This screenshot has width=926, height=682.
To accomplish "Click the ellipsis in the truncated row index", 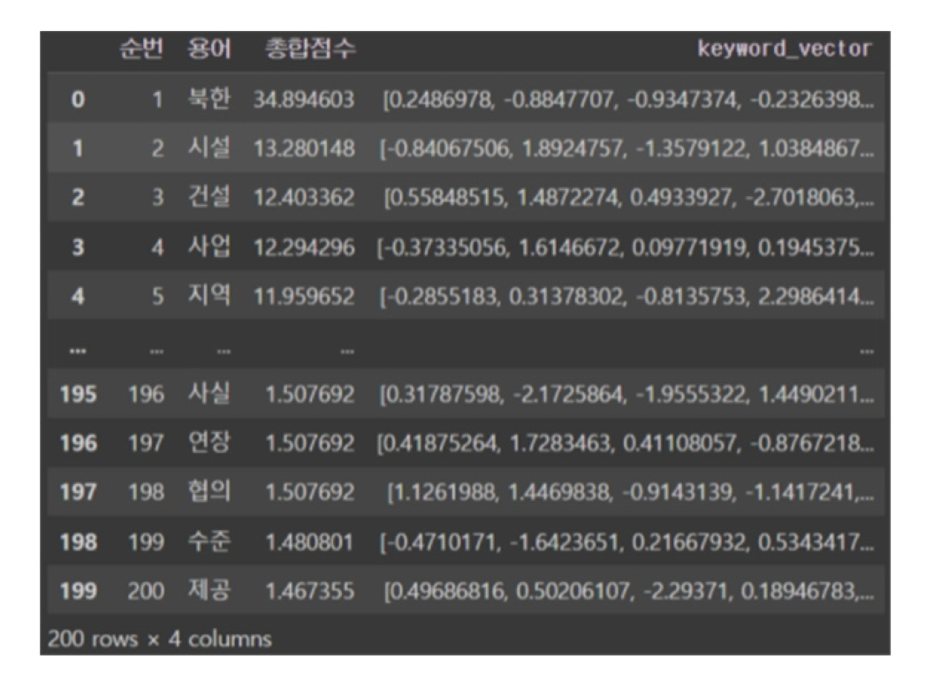I will 78,348.
